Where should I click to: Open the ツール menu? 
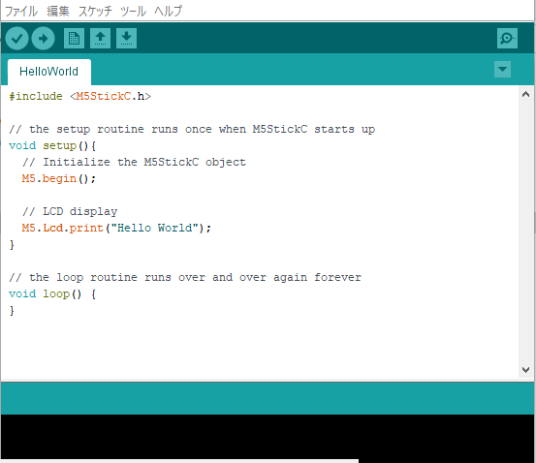pos(133,12)
